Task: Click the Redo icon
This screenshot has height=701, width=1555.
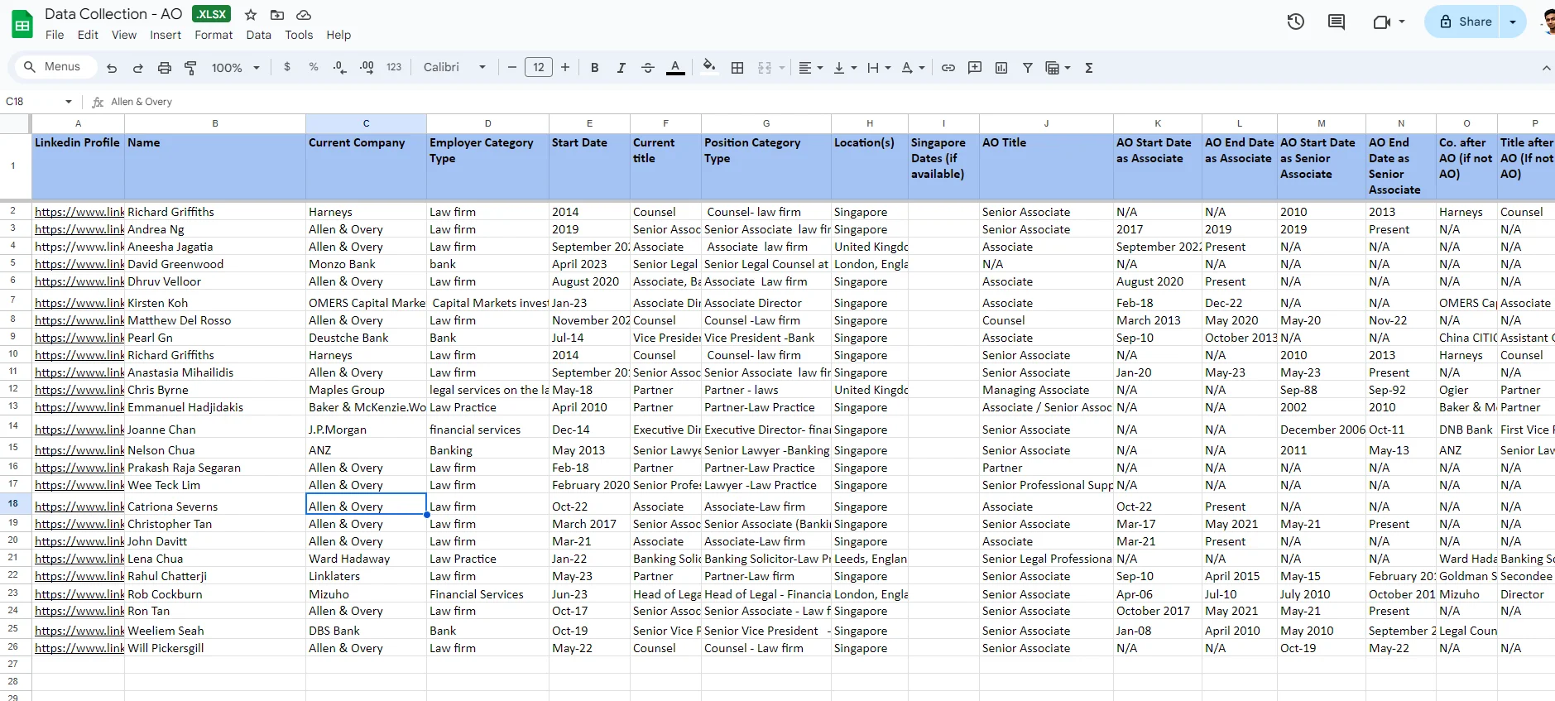Action: 138,68
